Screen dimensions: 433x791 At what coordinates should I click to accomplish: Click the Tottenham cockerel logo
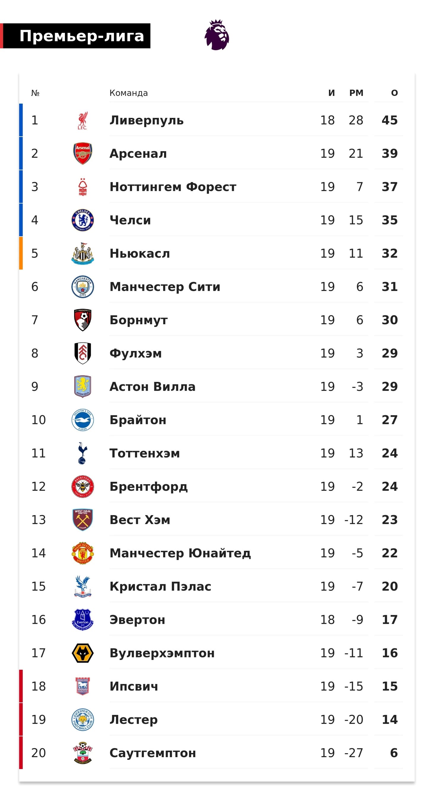click(x=82, y=453)
